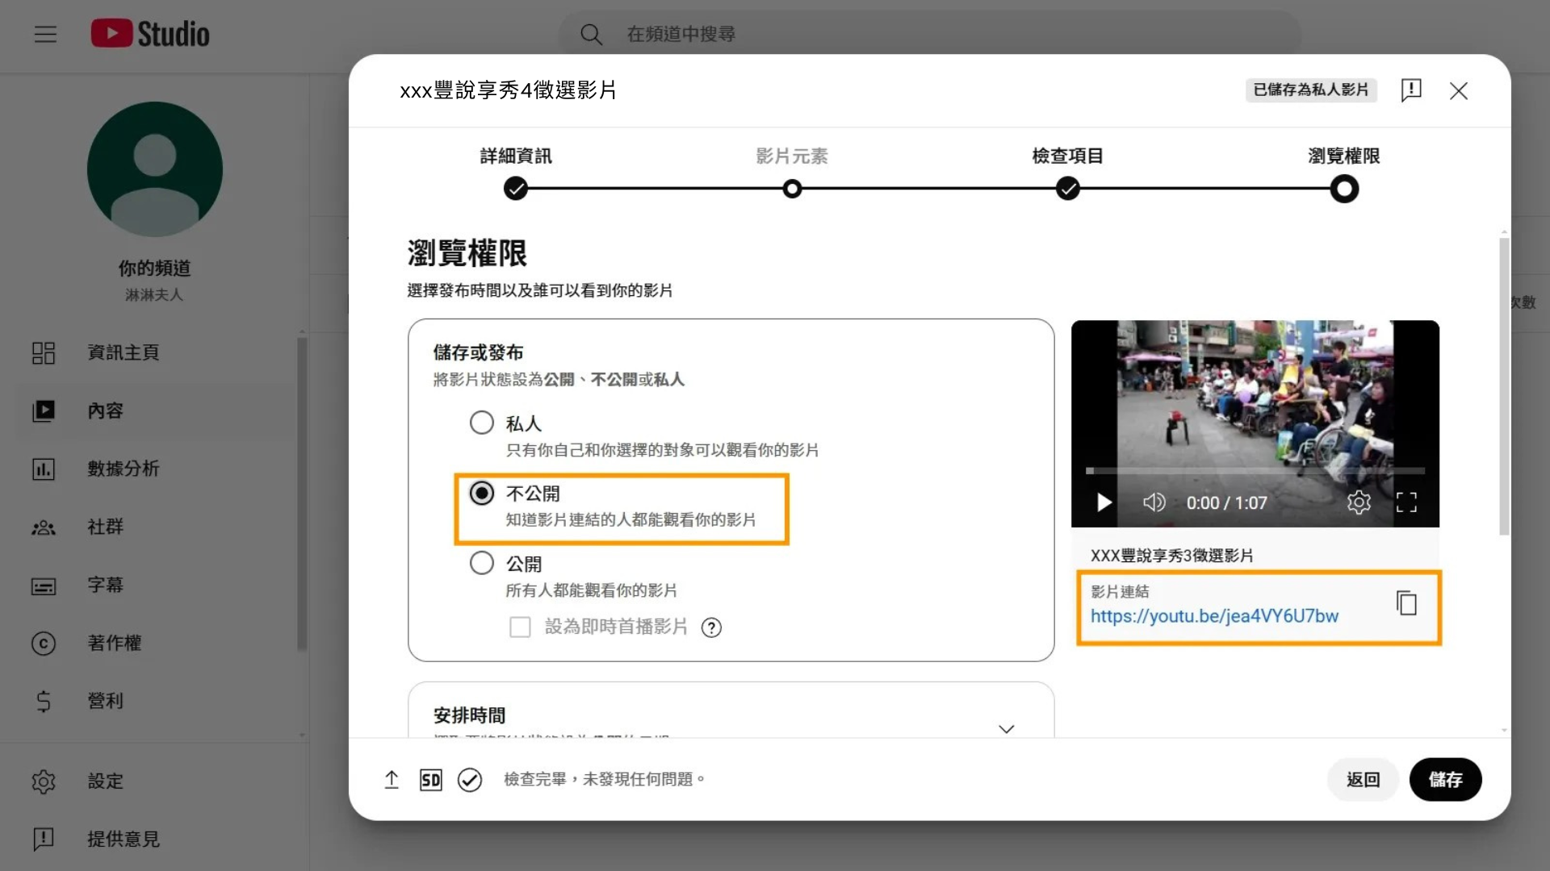The width and height of the screenshot is (1550, 871).
Task: Copy the video link with the copy icon
Action: point(1406,603)
